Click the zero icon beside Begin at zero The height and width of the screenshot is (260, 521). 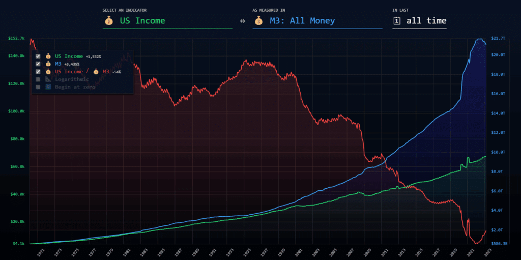(x=48, y=87)
